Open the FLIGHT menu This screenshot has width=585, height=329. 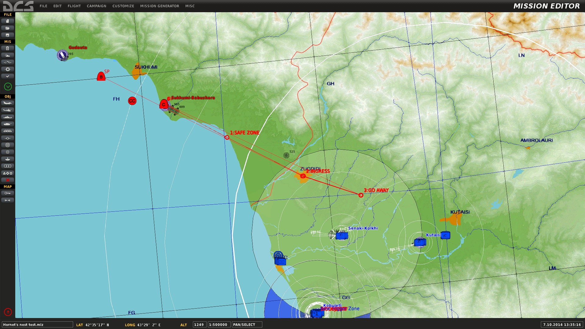(74, 6)
